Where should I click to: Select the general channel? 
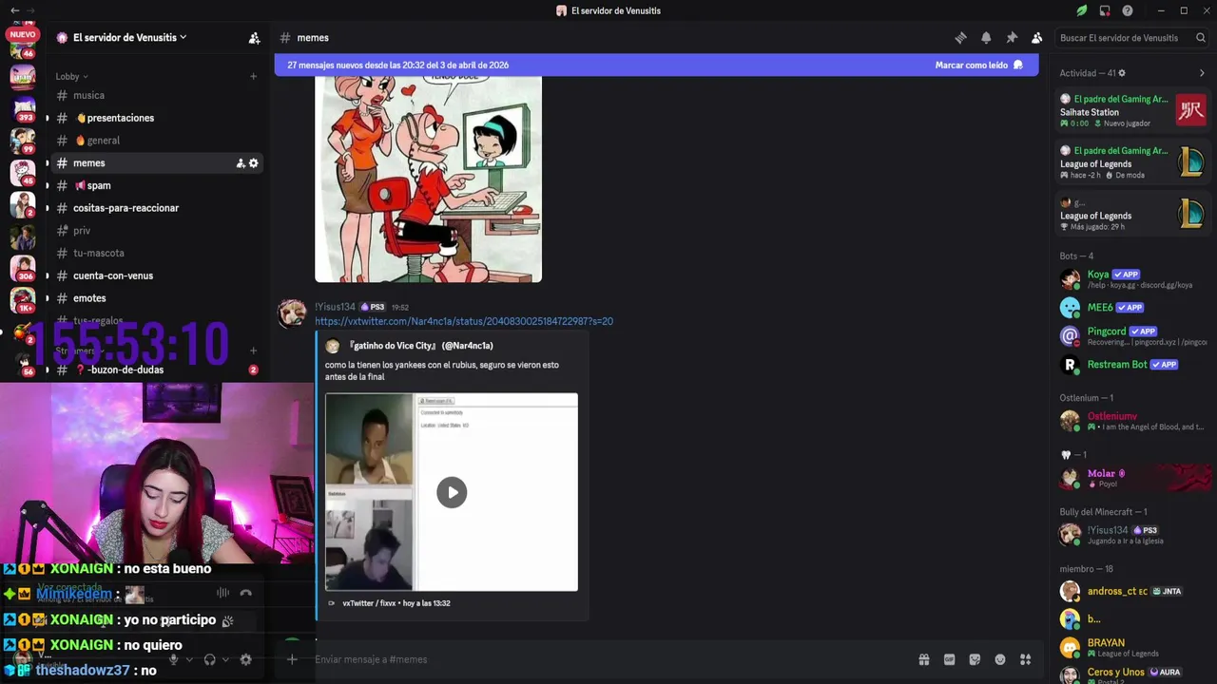pyautogui.click(x=157, y=141)
